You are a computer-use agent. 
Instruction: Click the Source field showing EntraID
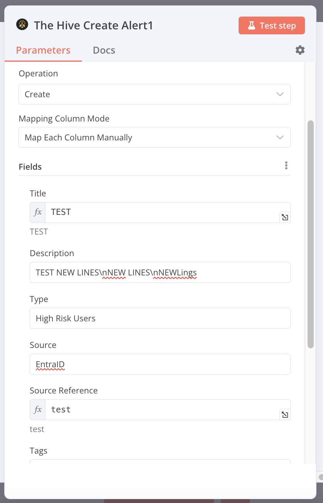[160, 364]
